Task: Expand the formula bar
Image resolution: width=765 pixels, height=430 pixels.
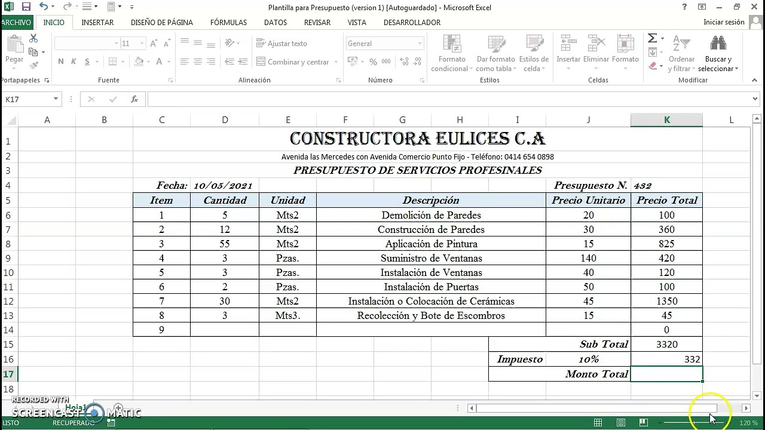Action: click(755, 99)
